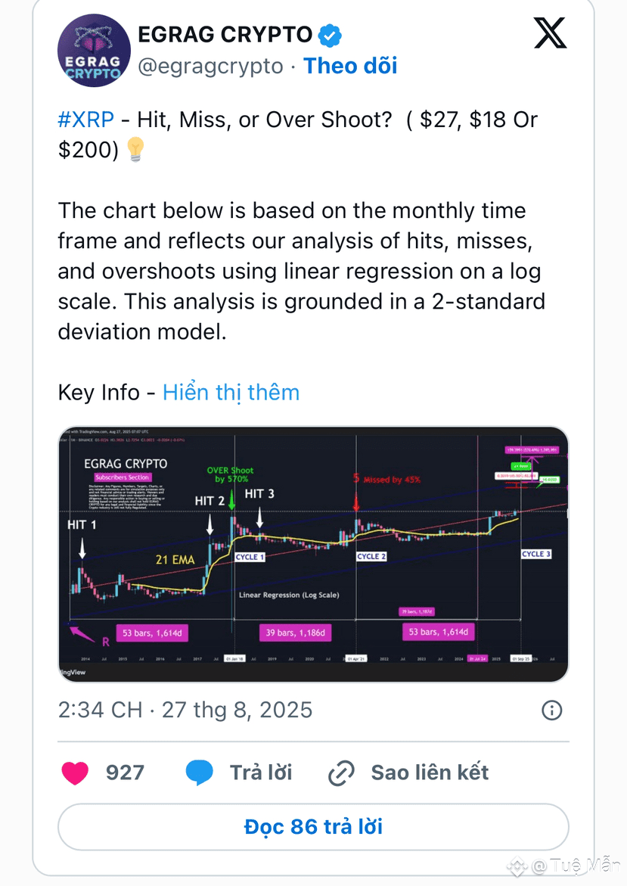Click Trả lời reply text
The height and width of the screenshot is (886, 627).
tap(261, 773)
